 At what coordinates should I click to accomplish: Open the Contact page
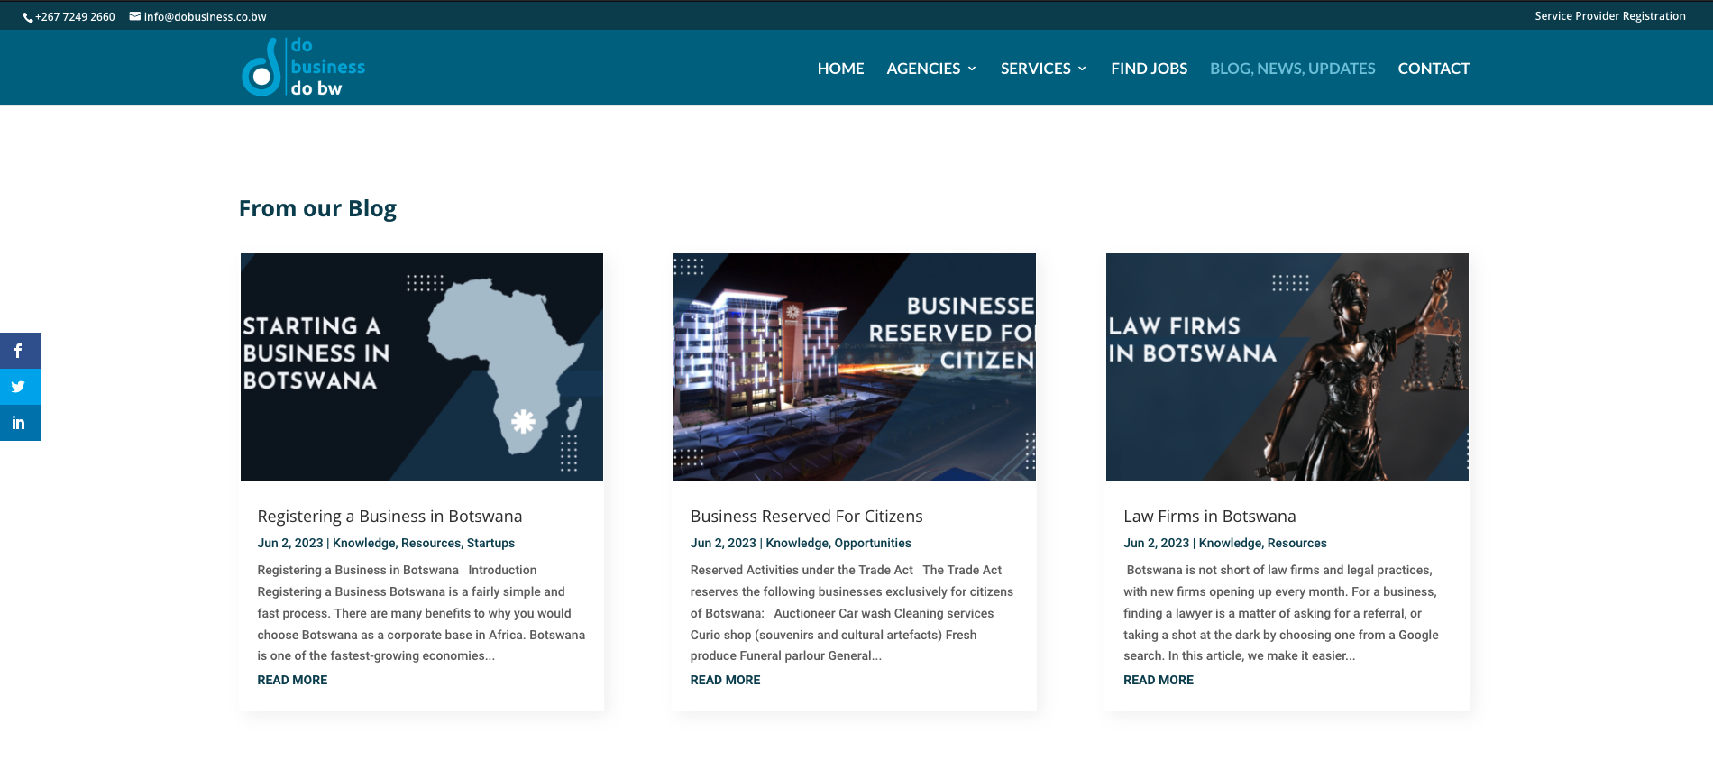click(1434, 69)
